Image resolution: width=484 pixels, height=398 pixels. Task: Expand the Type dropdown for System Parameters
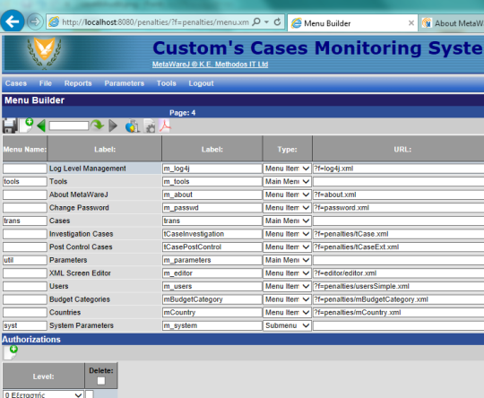[287, 325]
